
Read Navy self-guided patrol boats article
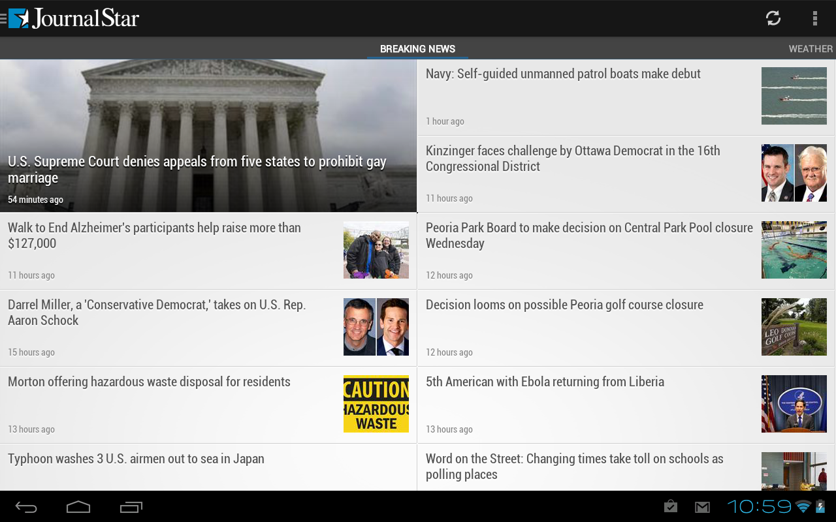tap(626, 97)
